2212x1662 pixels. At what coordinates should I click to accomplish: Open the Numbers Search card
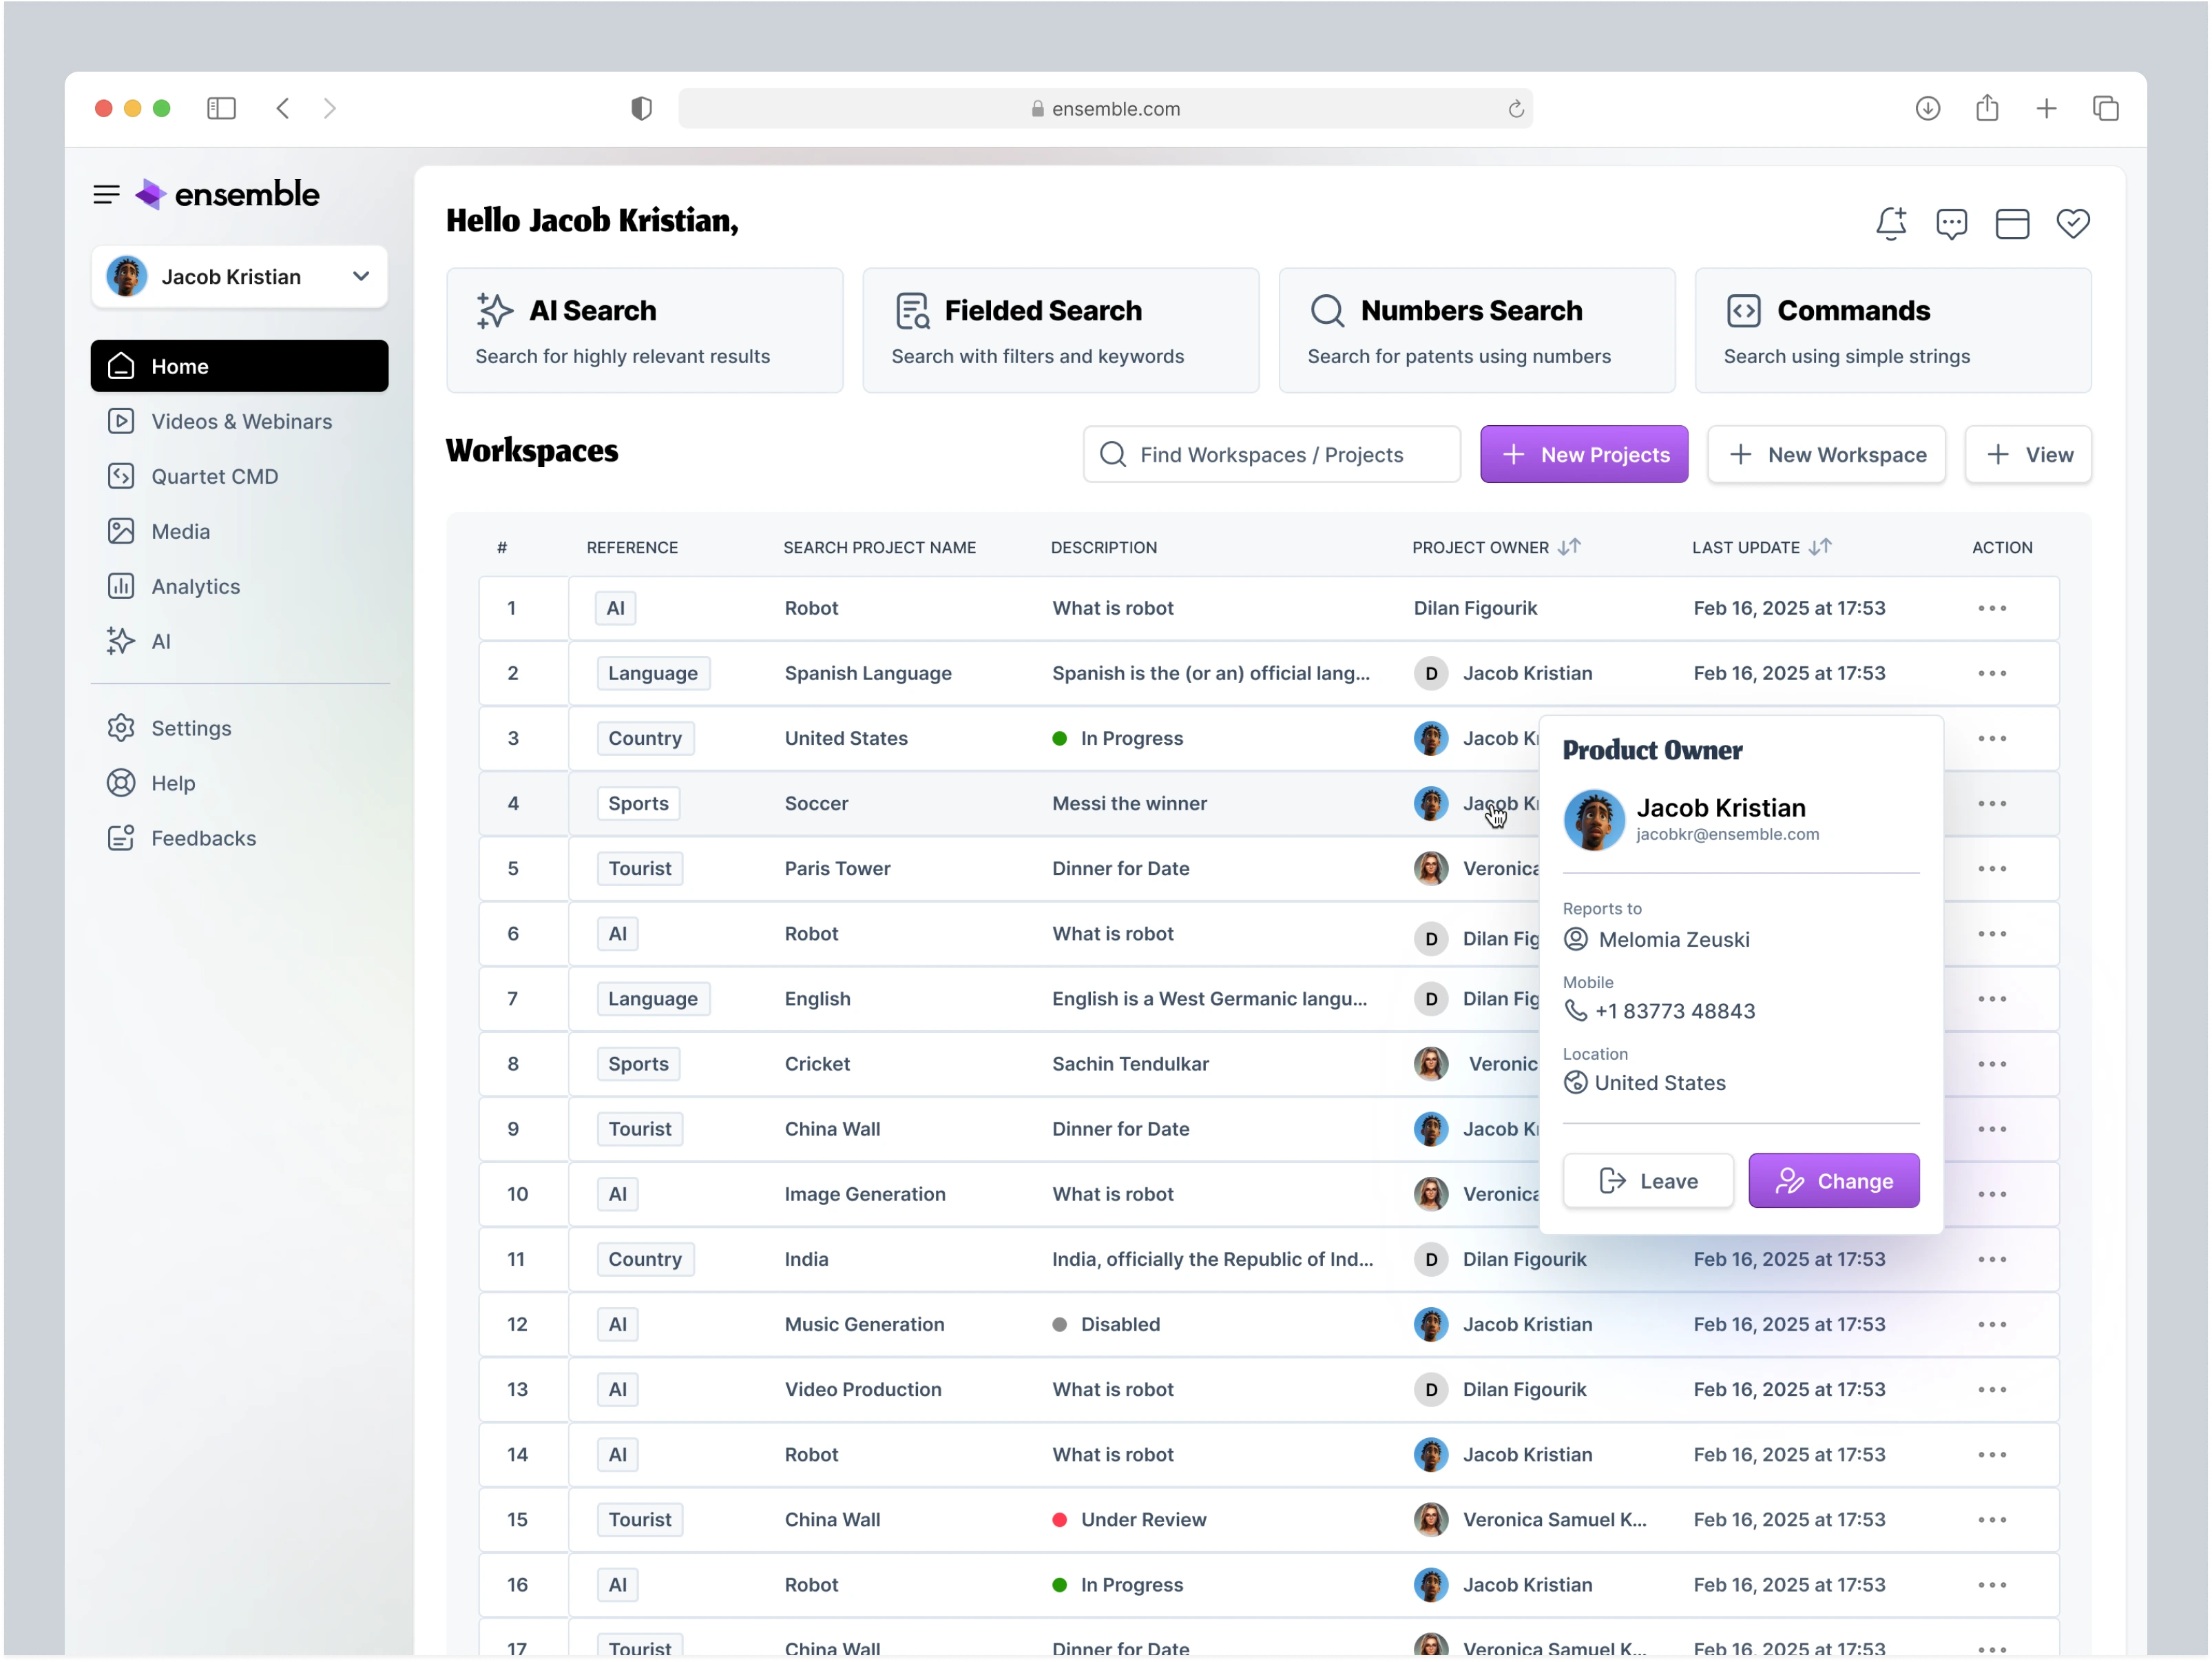click(x=1477, y=330)
